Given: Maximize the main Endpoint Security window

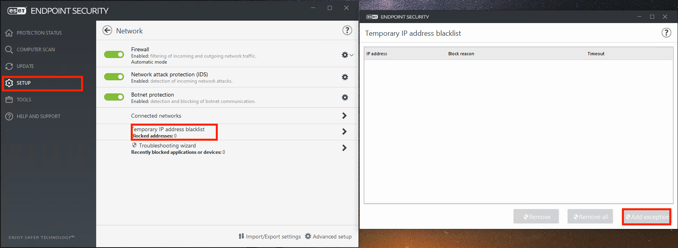Looking at the screenshot, I should tap(330, 8).
